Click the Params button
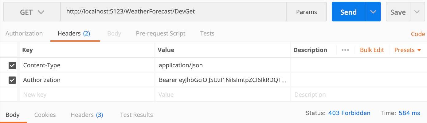This screenshot has height=123, width=427. click(306, 12)
